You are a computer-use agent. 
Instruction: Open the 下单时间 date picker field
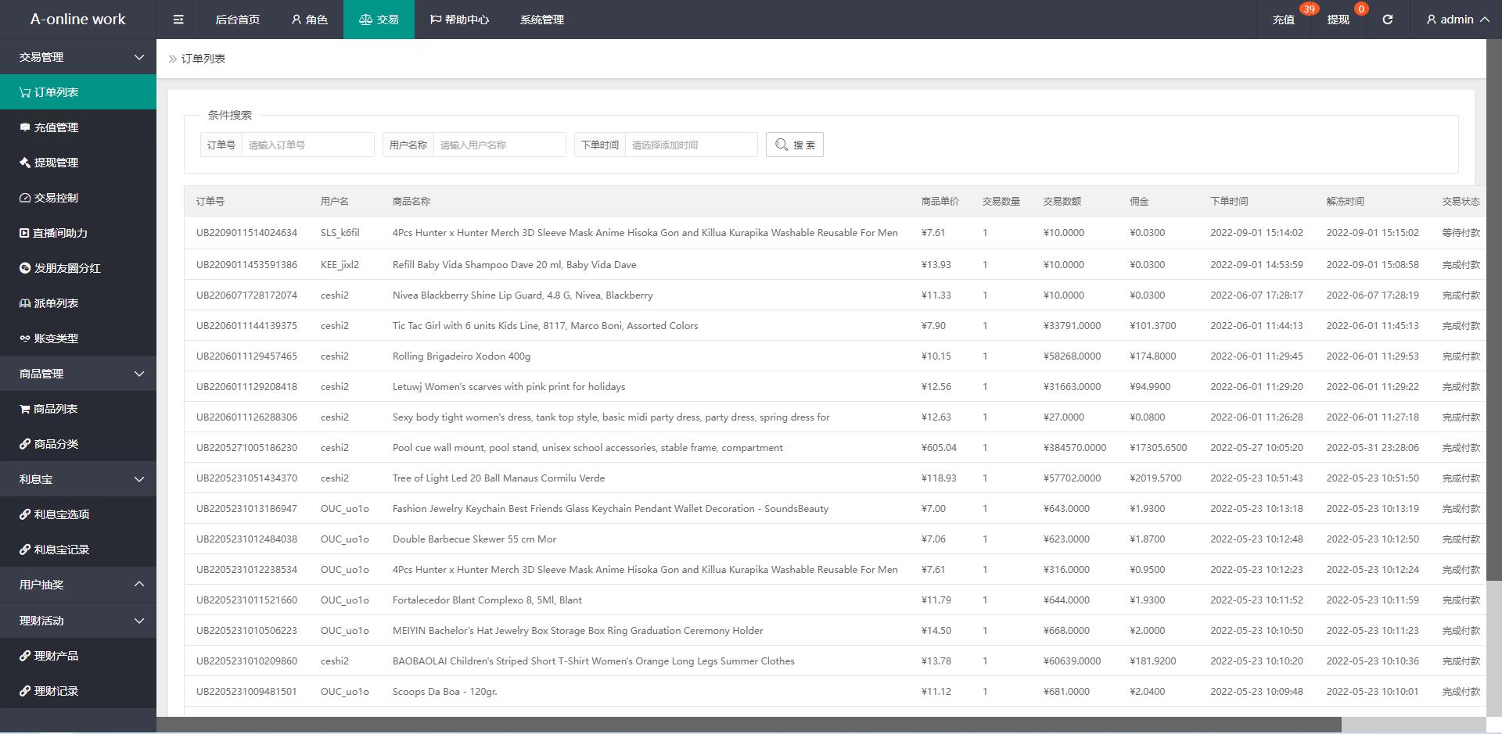point(691,145)
